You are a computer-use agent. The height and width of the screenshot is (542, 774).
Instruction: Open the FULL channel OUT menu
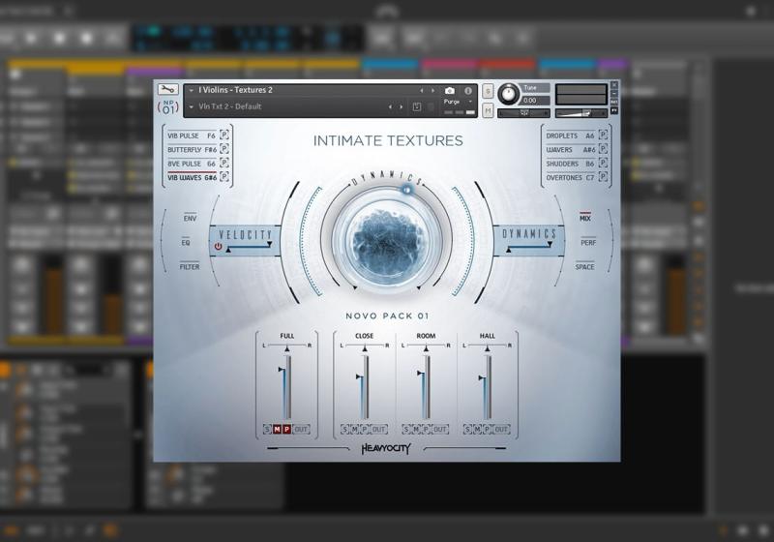tap(301, 429)
